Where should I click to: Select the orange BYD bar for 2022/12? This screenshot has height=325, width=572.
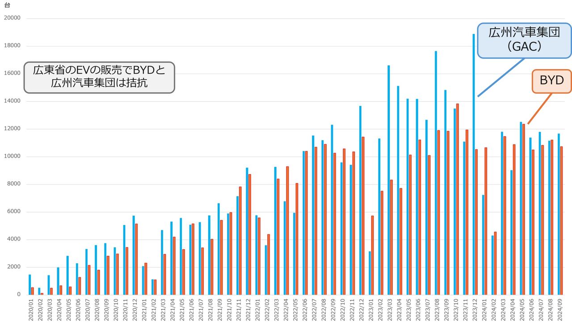tap(363, 216)
